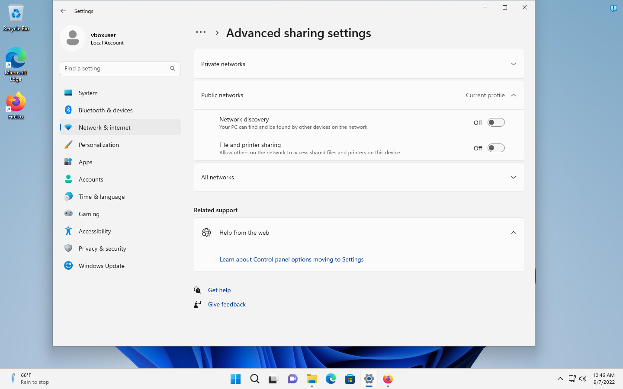Open Privacy & security settings
Image resolution: width=623 pixels, height=389 pixels.
tap(102, 248)
